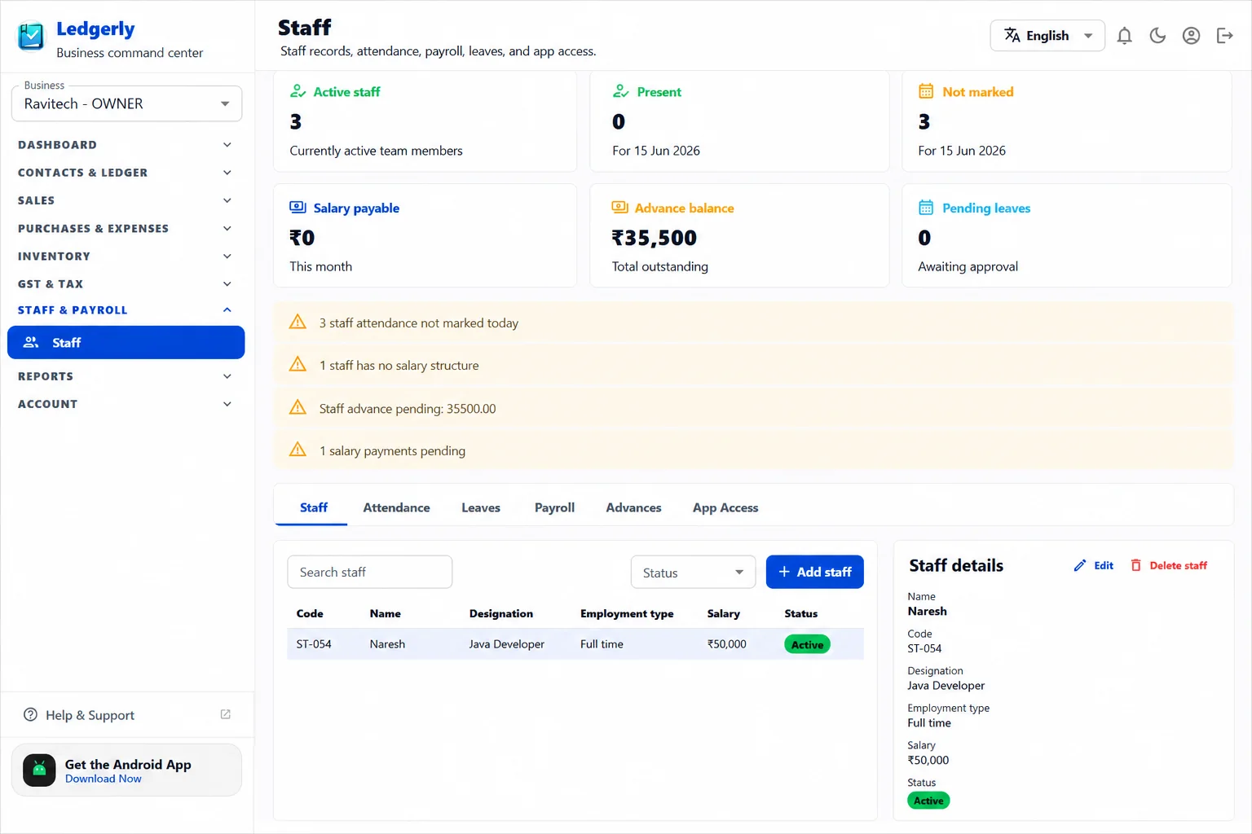Viewport: 1252px width, 834px height.
Task: Click warning icon for no salary structure
Action: point(298,364)
